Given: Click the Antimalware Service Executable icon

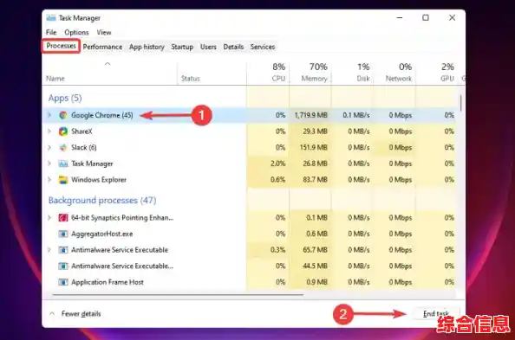Looking at the screenshot, I should point(63,250).
